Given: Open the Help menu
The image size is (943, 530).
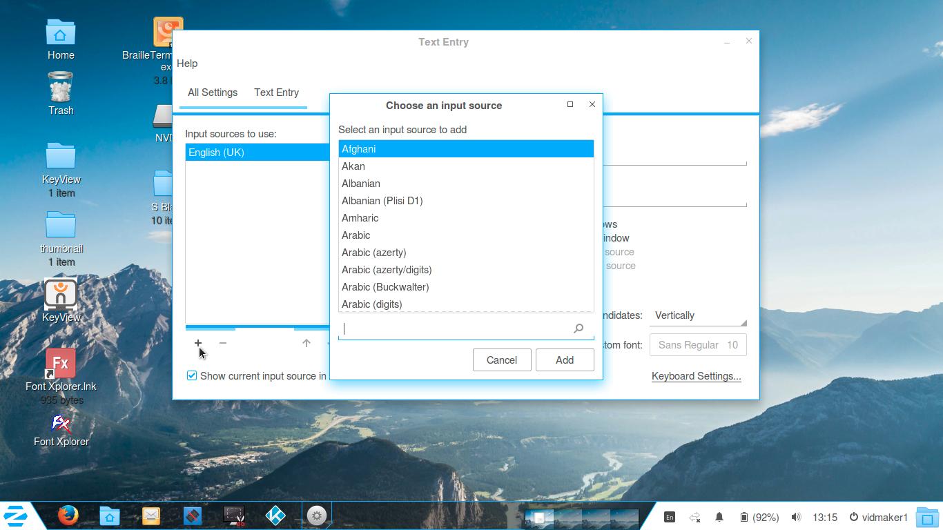Looking at the screenshot, I should [x=187, y=63].
